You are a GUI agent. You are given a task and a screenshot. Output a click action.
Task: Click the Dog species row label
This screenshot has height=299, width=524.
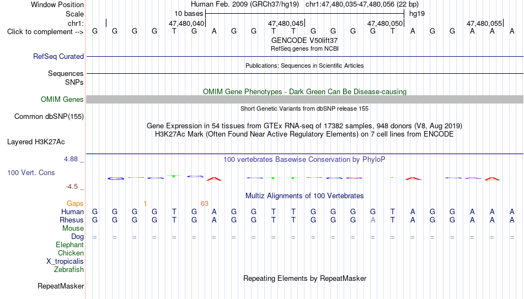pos(78,237)
